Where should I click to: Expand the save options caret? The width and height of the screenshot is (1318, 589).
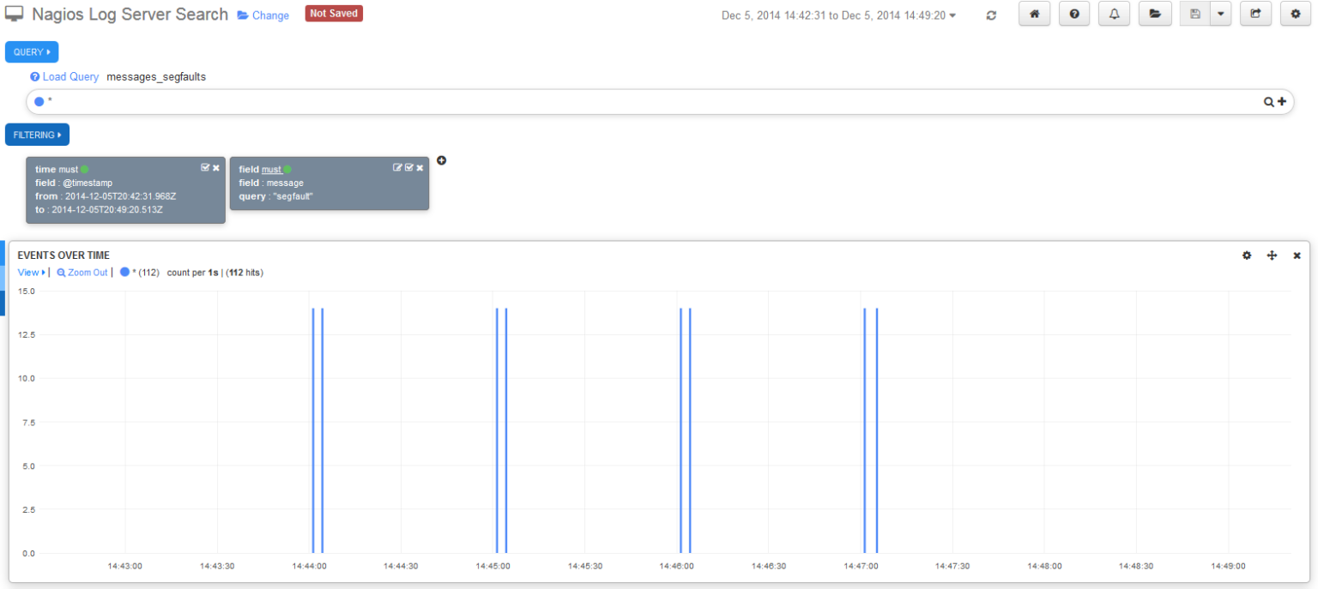[x=1221, y=15]
